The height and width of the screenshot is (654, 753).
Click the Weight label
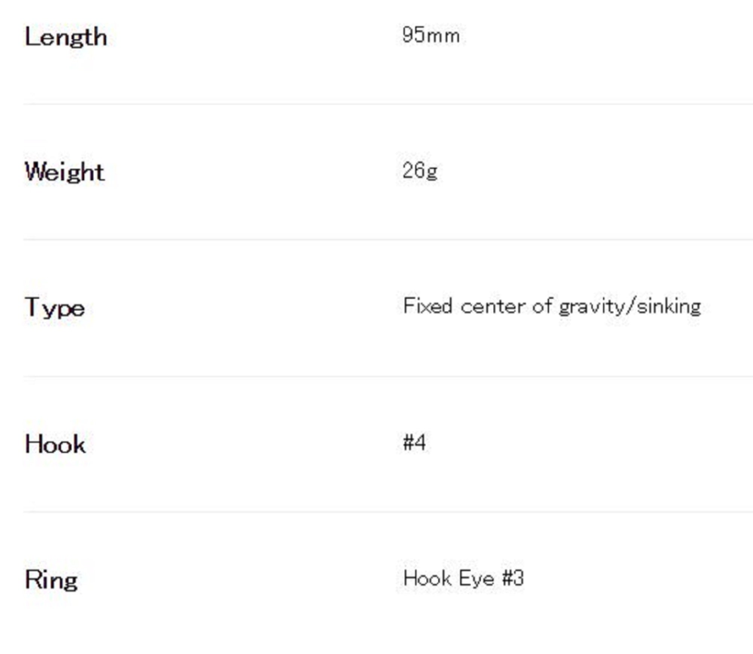point(64,172)
